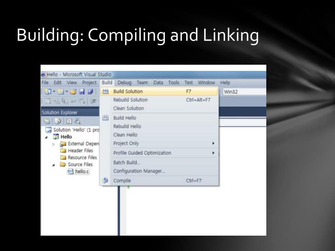The height and width of the screenshot is (251, 335).
Task: Click the Hello project icon in tree
Action: click(x=56, y=137)
